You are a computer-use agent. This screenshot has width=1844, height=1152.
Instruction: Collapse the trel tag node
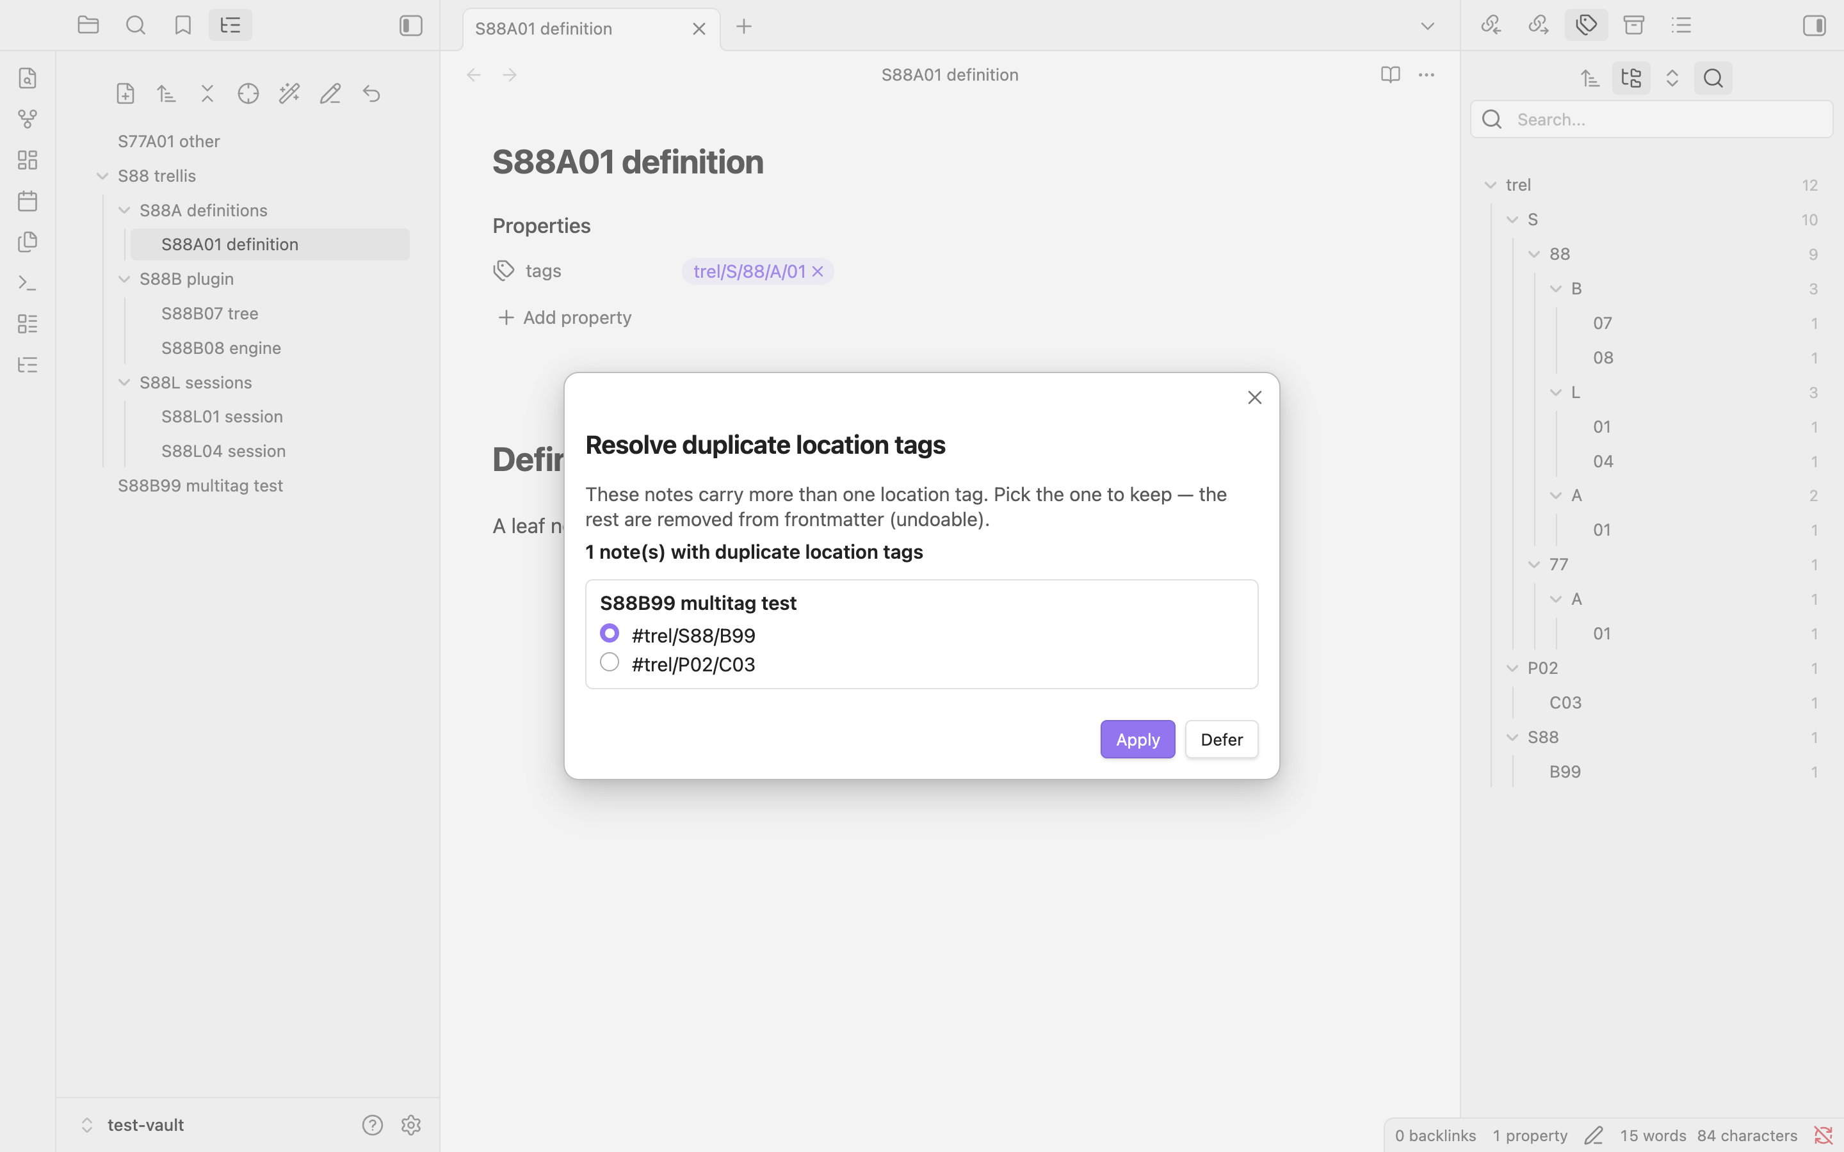pyautogui.click(x=1491, y=185)
